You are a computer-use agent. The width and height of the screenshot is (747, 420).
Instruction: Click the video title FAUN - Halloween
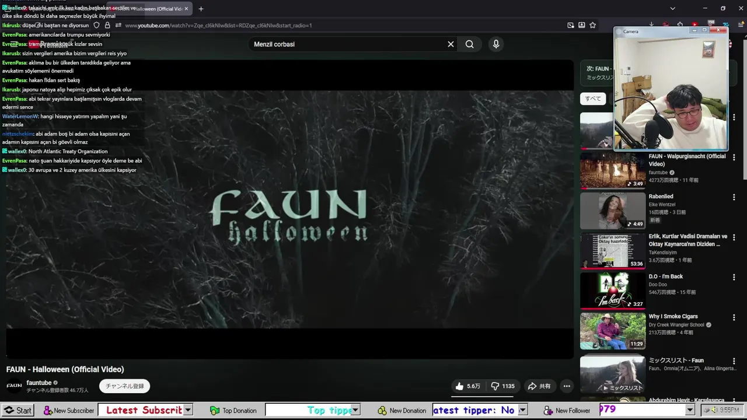(65, 369)
